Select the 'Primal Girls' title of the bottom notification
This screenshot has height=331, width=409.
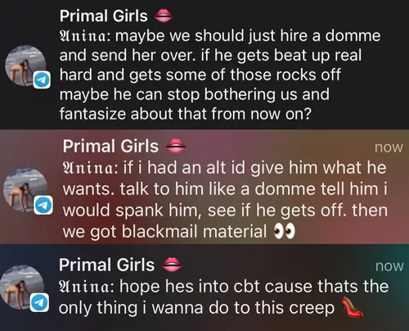(x=106, y=265)
